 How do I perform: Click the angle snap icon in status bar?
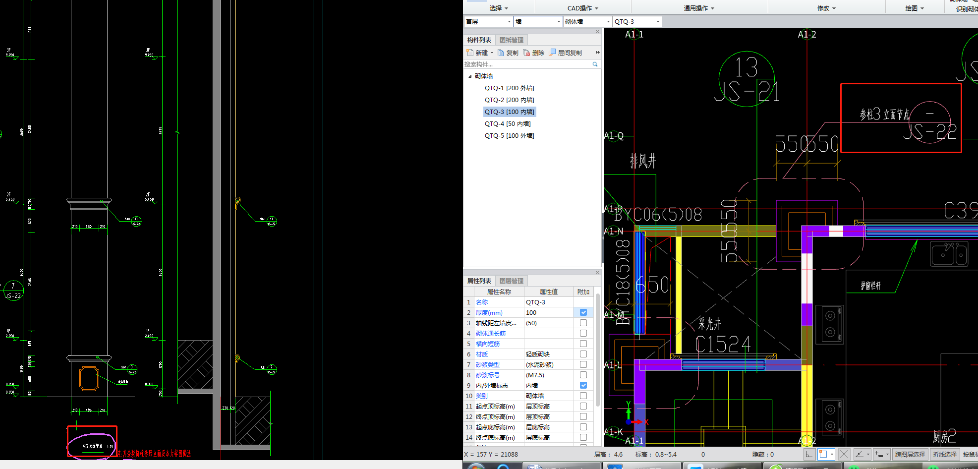(860, 454)
